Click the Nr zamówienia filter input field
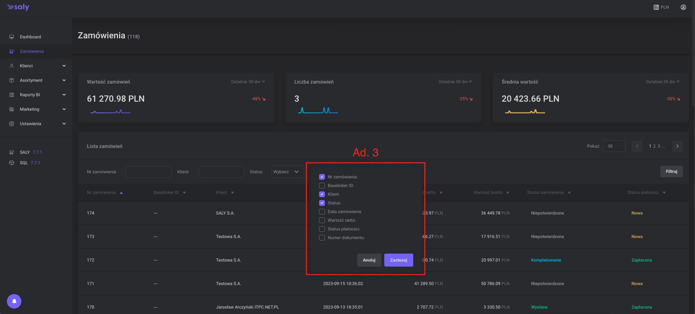695x314 pixels. [x=148, y=172]
